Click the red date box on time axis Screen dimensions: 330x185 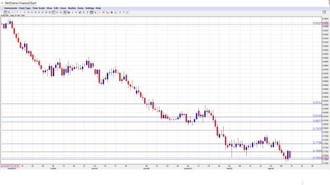10,166
